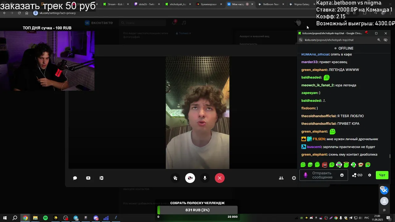
Task: Click the browser home icon
Action: (27, 13)
